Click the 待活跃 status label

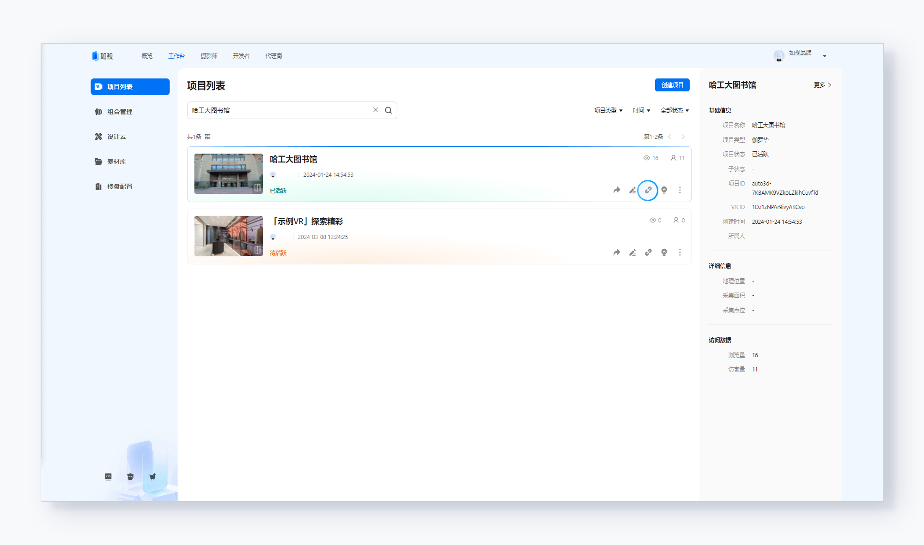[x=278, y=253]
